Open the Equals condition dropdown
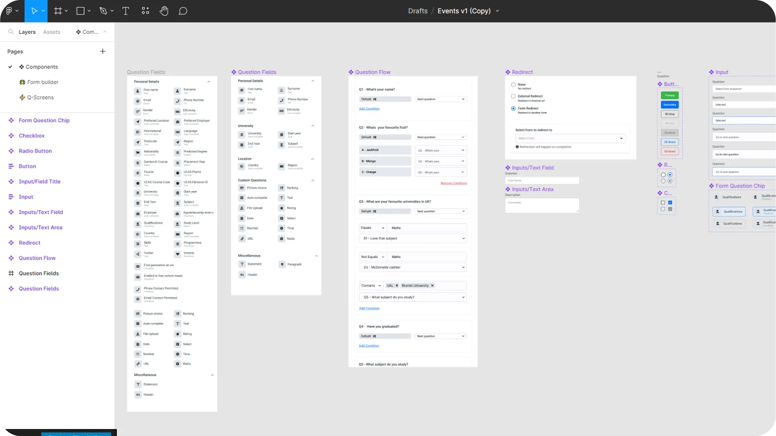This screenshot has height=436, width=776. pos(372,228)
